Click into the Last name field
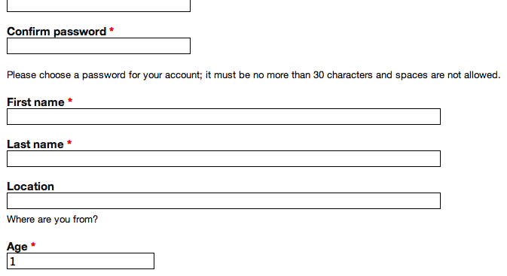This screenshot has height=276, width=507. [x=224, y=159]
